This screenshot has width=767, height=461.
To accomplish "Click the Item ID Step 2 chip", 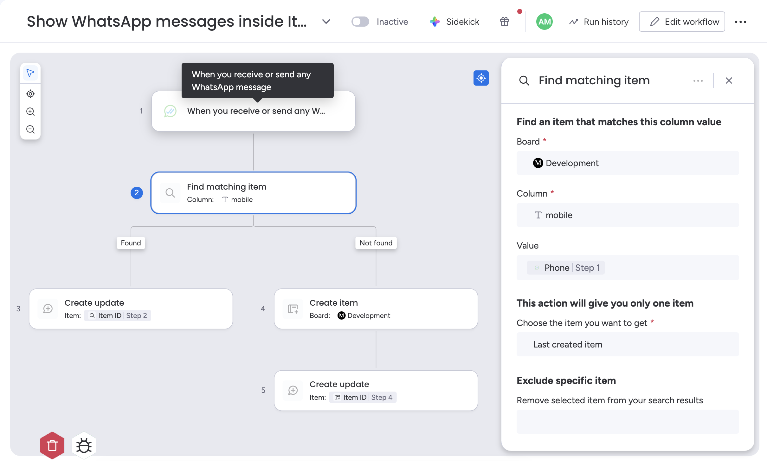I will pyautogui.click(x=118, y=315).
